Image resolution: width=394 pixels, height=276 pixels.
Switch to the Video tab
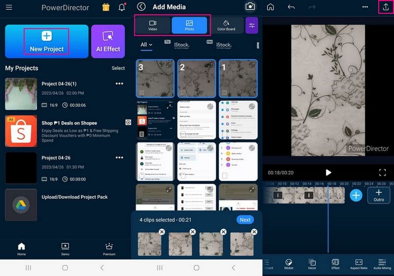pos(153,25)
